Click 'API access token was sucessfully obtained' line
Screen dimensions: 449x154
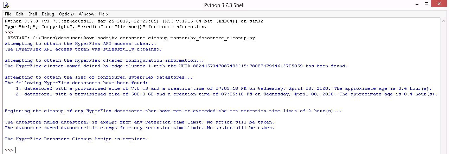(x=83, y=49)
